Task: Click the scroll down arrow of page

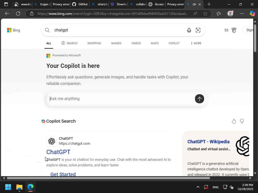Action: pyautogui.click(x=255, y=173)
